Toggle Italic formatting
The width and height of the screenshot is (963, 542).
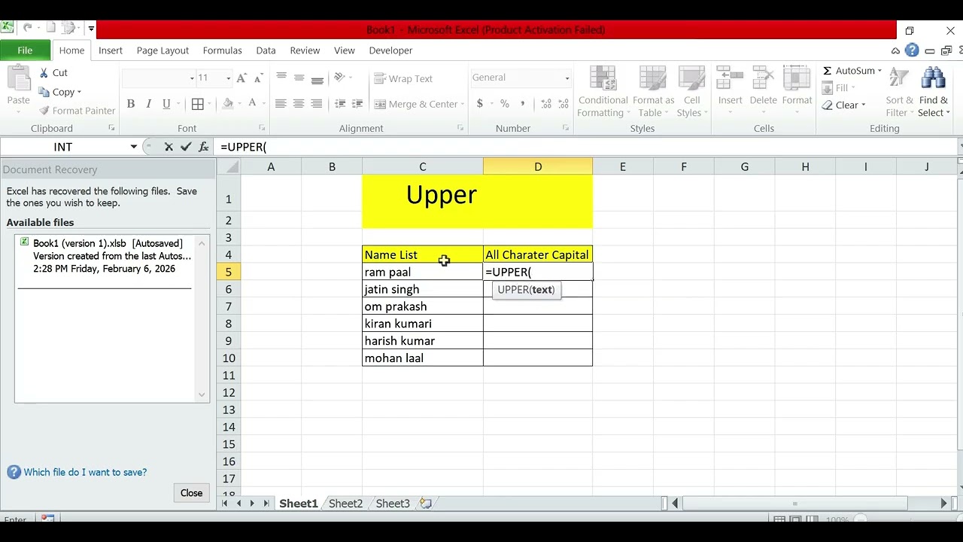tap(148, 104)
